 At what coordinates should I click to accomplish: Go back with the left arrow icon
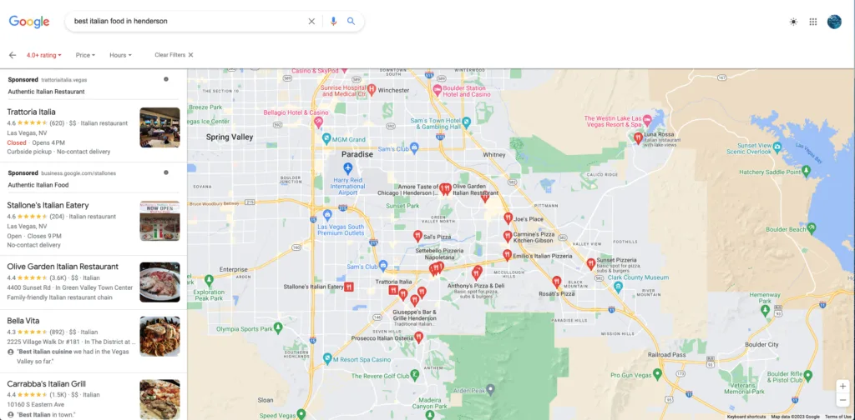(x=13, y=55)
